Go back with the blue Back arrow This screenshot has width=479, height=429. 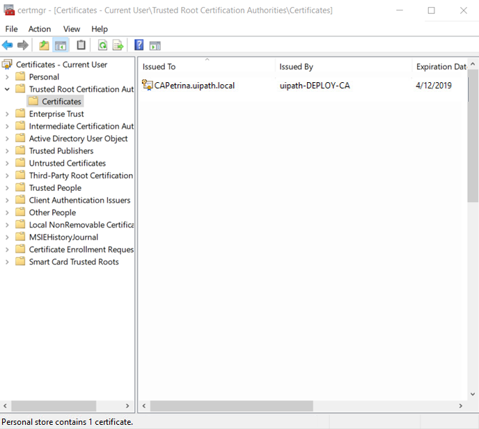[8, 45]
